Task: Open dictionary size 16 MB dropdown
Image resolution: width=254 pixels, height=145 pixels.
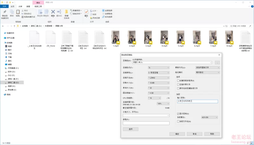Action: point(158,83)
